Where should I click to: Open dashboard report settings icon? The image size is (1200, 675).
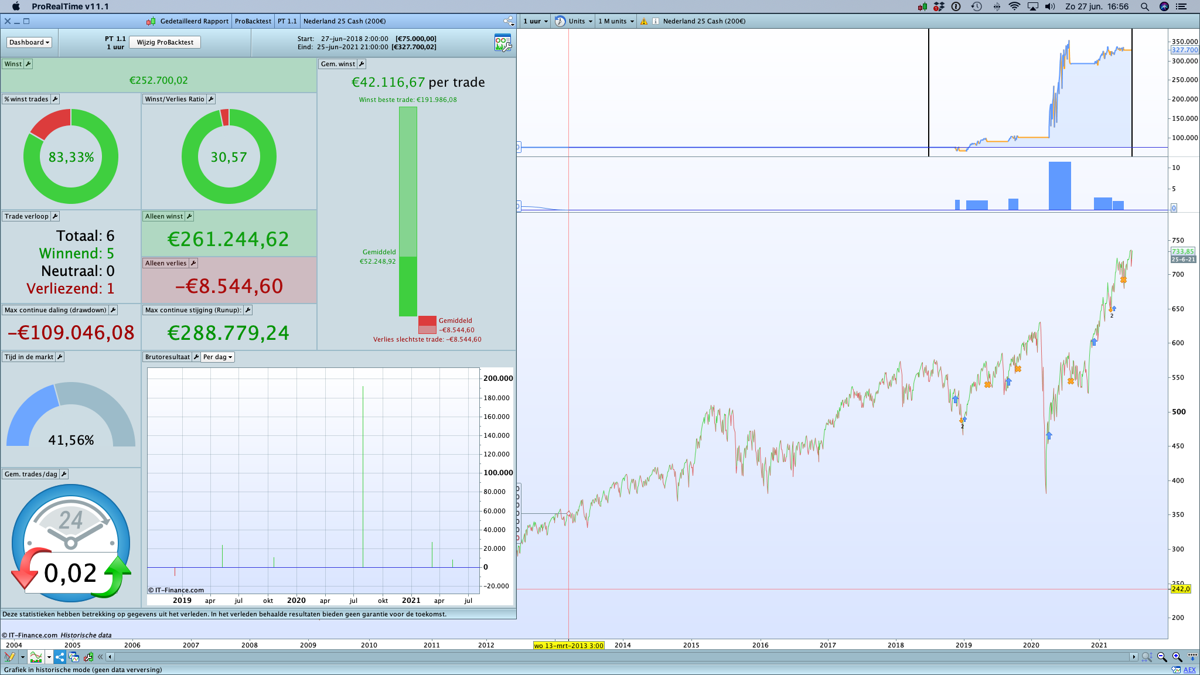pos(503,42)
